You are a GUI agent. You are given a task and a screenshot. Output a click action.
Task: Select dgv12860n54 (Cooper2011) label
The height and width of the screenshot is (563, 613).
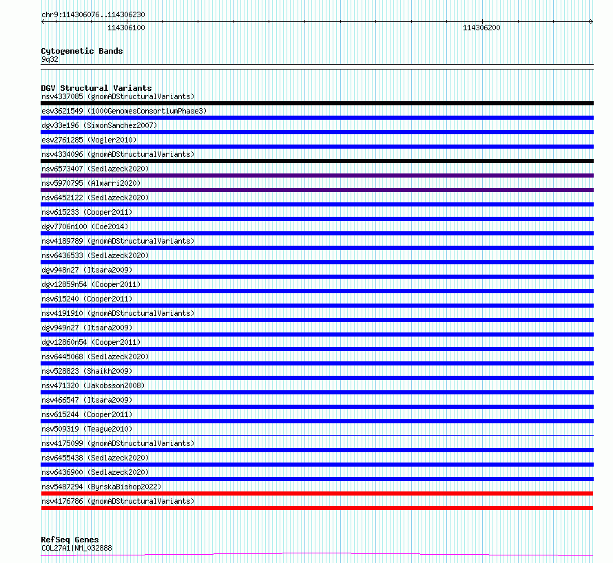click(91, 342)
